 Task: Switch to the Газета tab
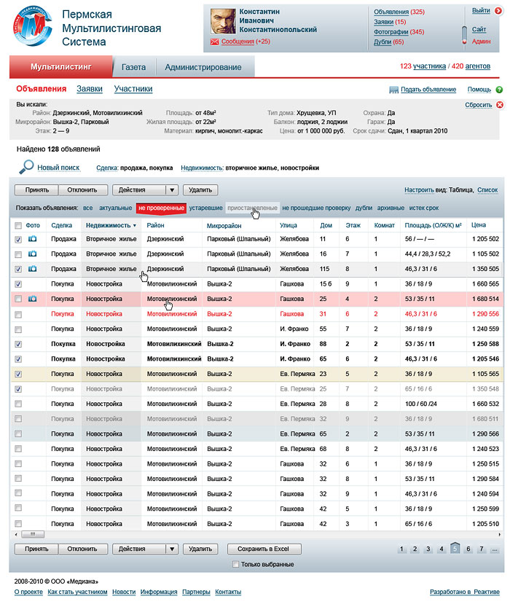(133, 67)
